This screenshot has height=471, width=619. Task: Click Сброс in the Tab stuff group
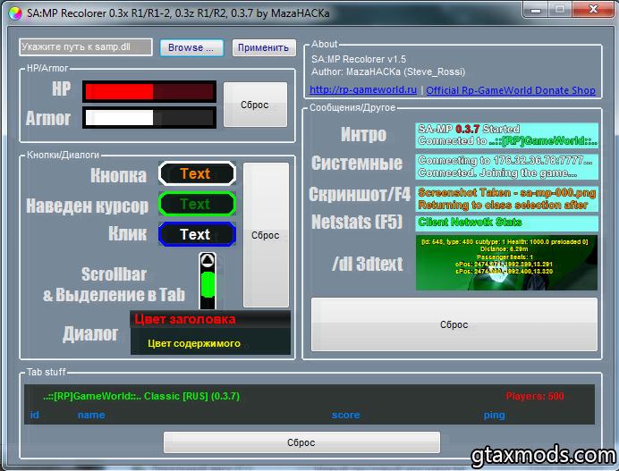pyautogui.click(x=301, y=442)
